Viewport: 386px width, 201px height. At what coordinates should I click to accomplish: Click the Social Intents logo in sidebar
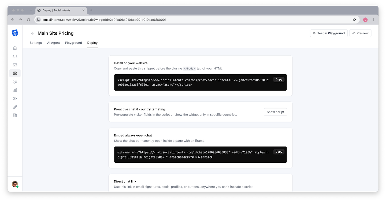tap(15, 33)
